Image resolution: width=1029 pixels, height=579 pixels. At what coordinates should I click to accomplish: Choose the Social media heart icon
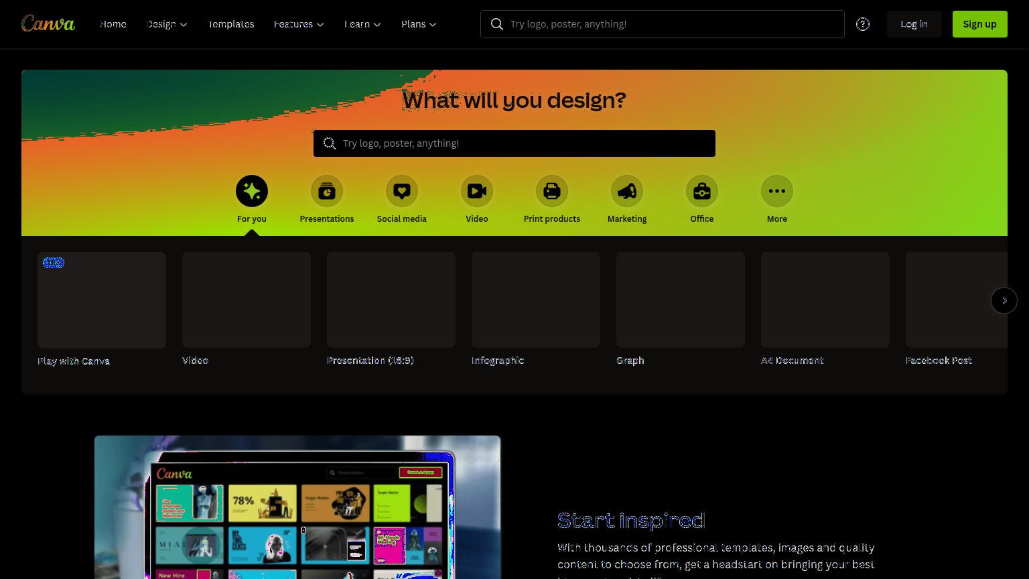[402, 191]
